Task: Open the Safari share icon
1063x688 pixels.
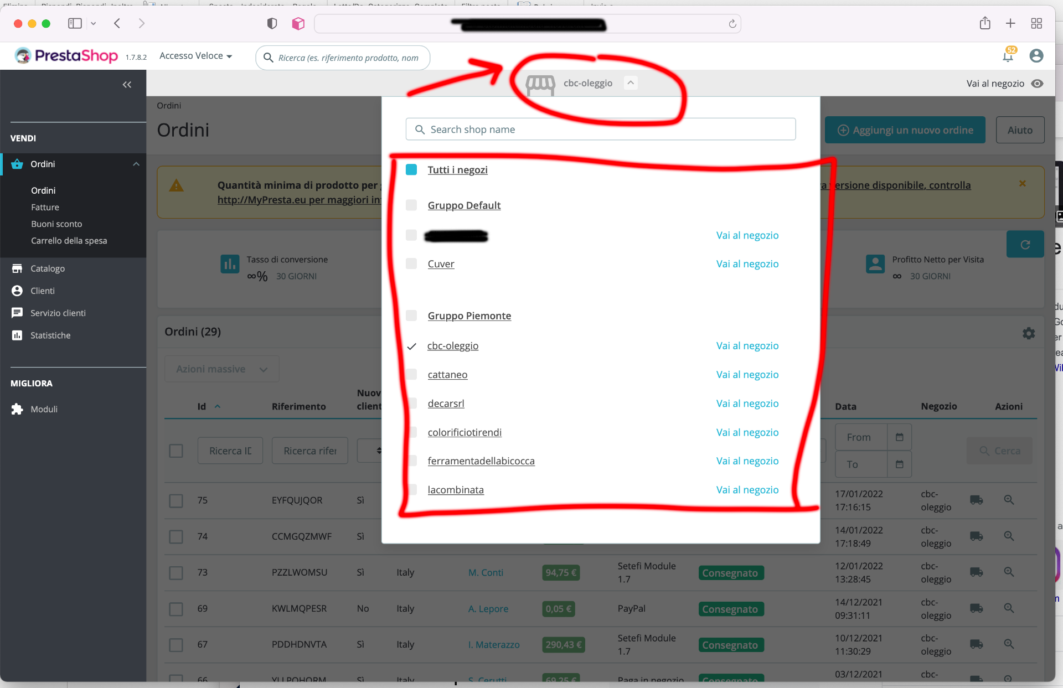Action: tap(984, 23)
